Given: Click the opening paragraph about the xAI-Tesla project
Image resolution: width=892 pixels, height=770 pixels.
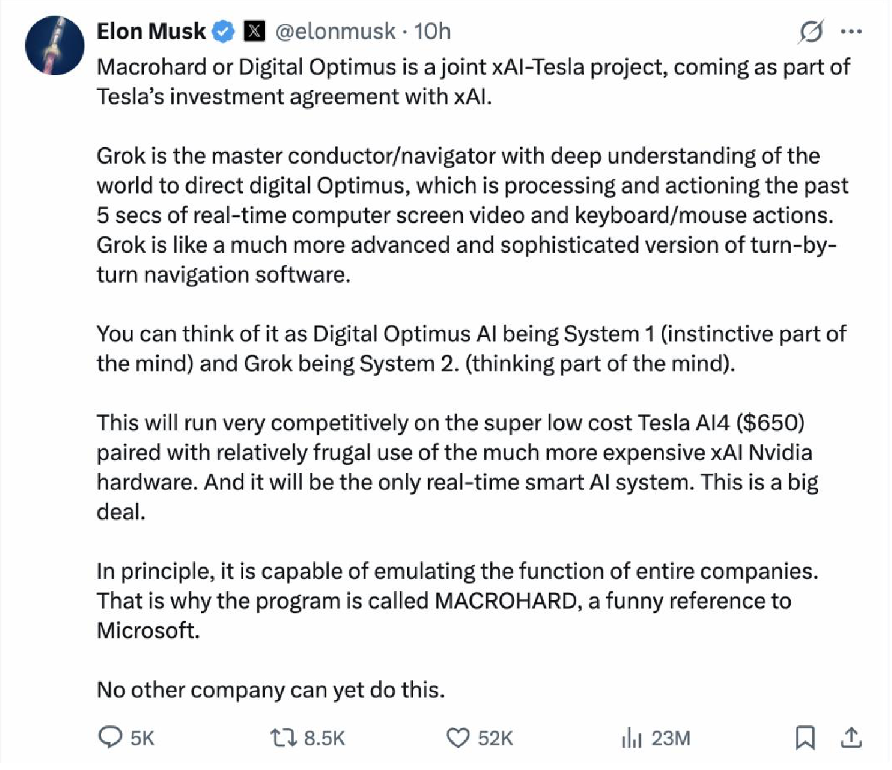Looking at the screenshot, I should (x=473, y=82).
